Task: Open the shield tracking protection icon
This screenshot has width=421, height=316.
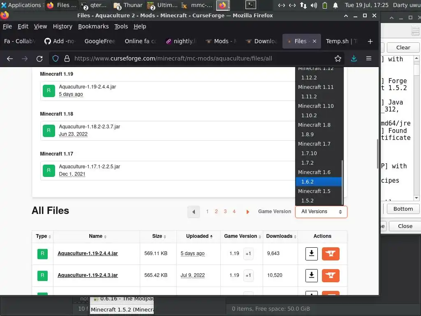Action: (56, 58)
